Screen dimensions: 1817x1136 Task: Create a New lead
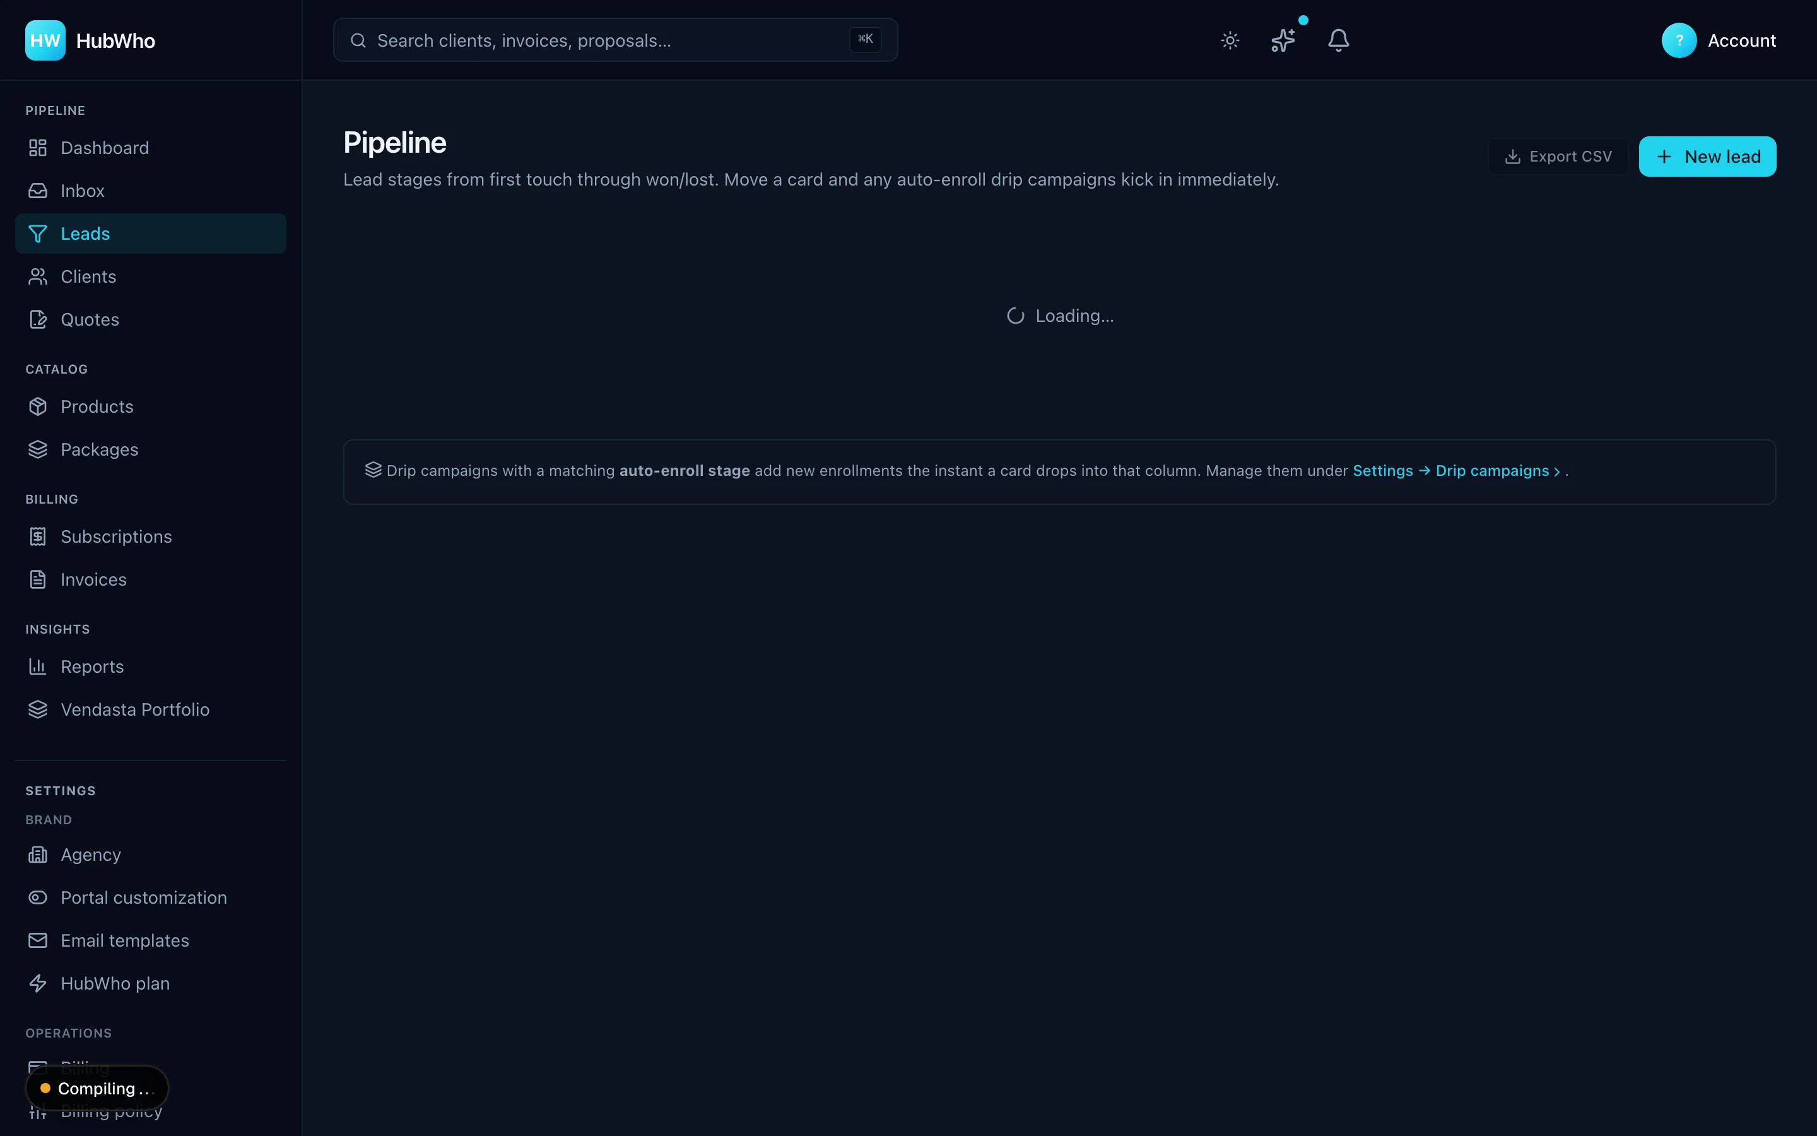[x=1707, y=157]
